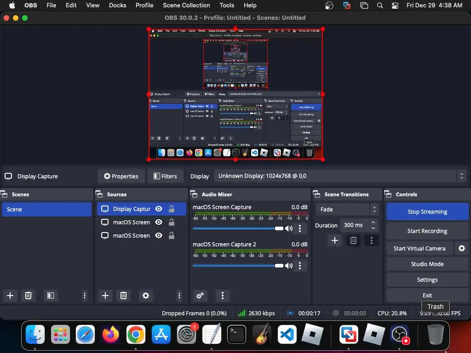Remove selected scene with trash icon
Viewport: 471px width, 353px height.
click(28, 296)
